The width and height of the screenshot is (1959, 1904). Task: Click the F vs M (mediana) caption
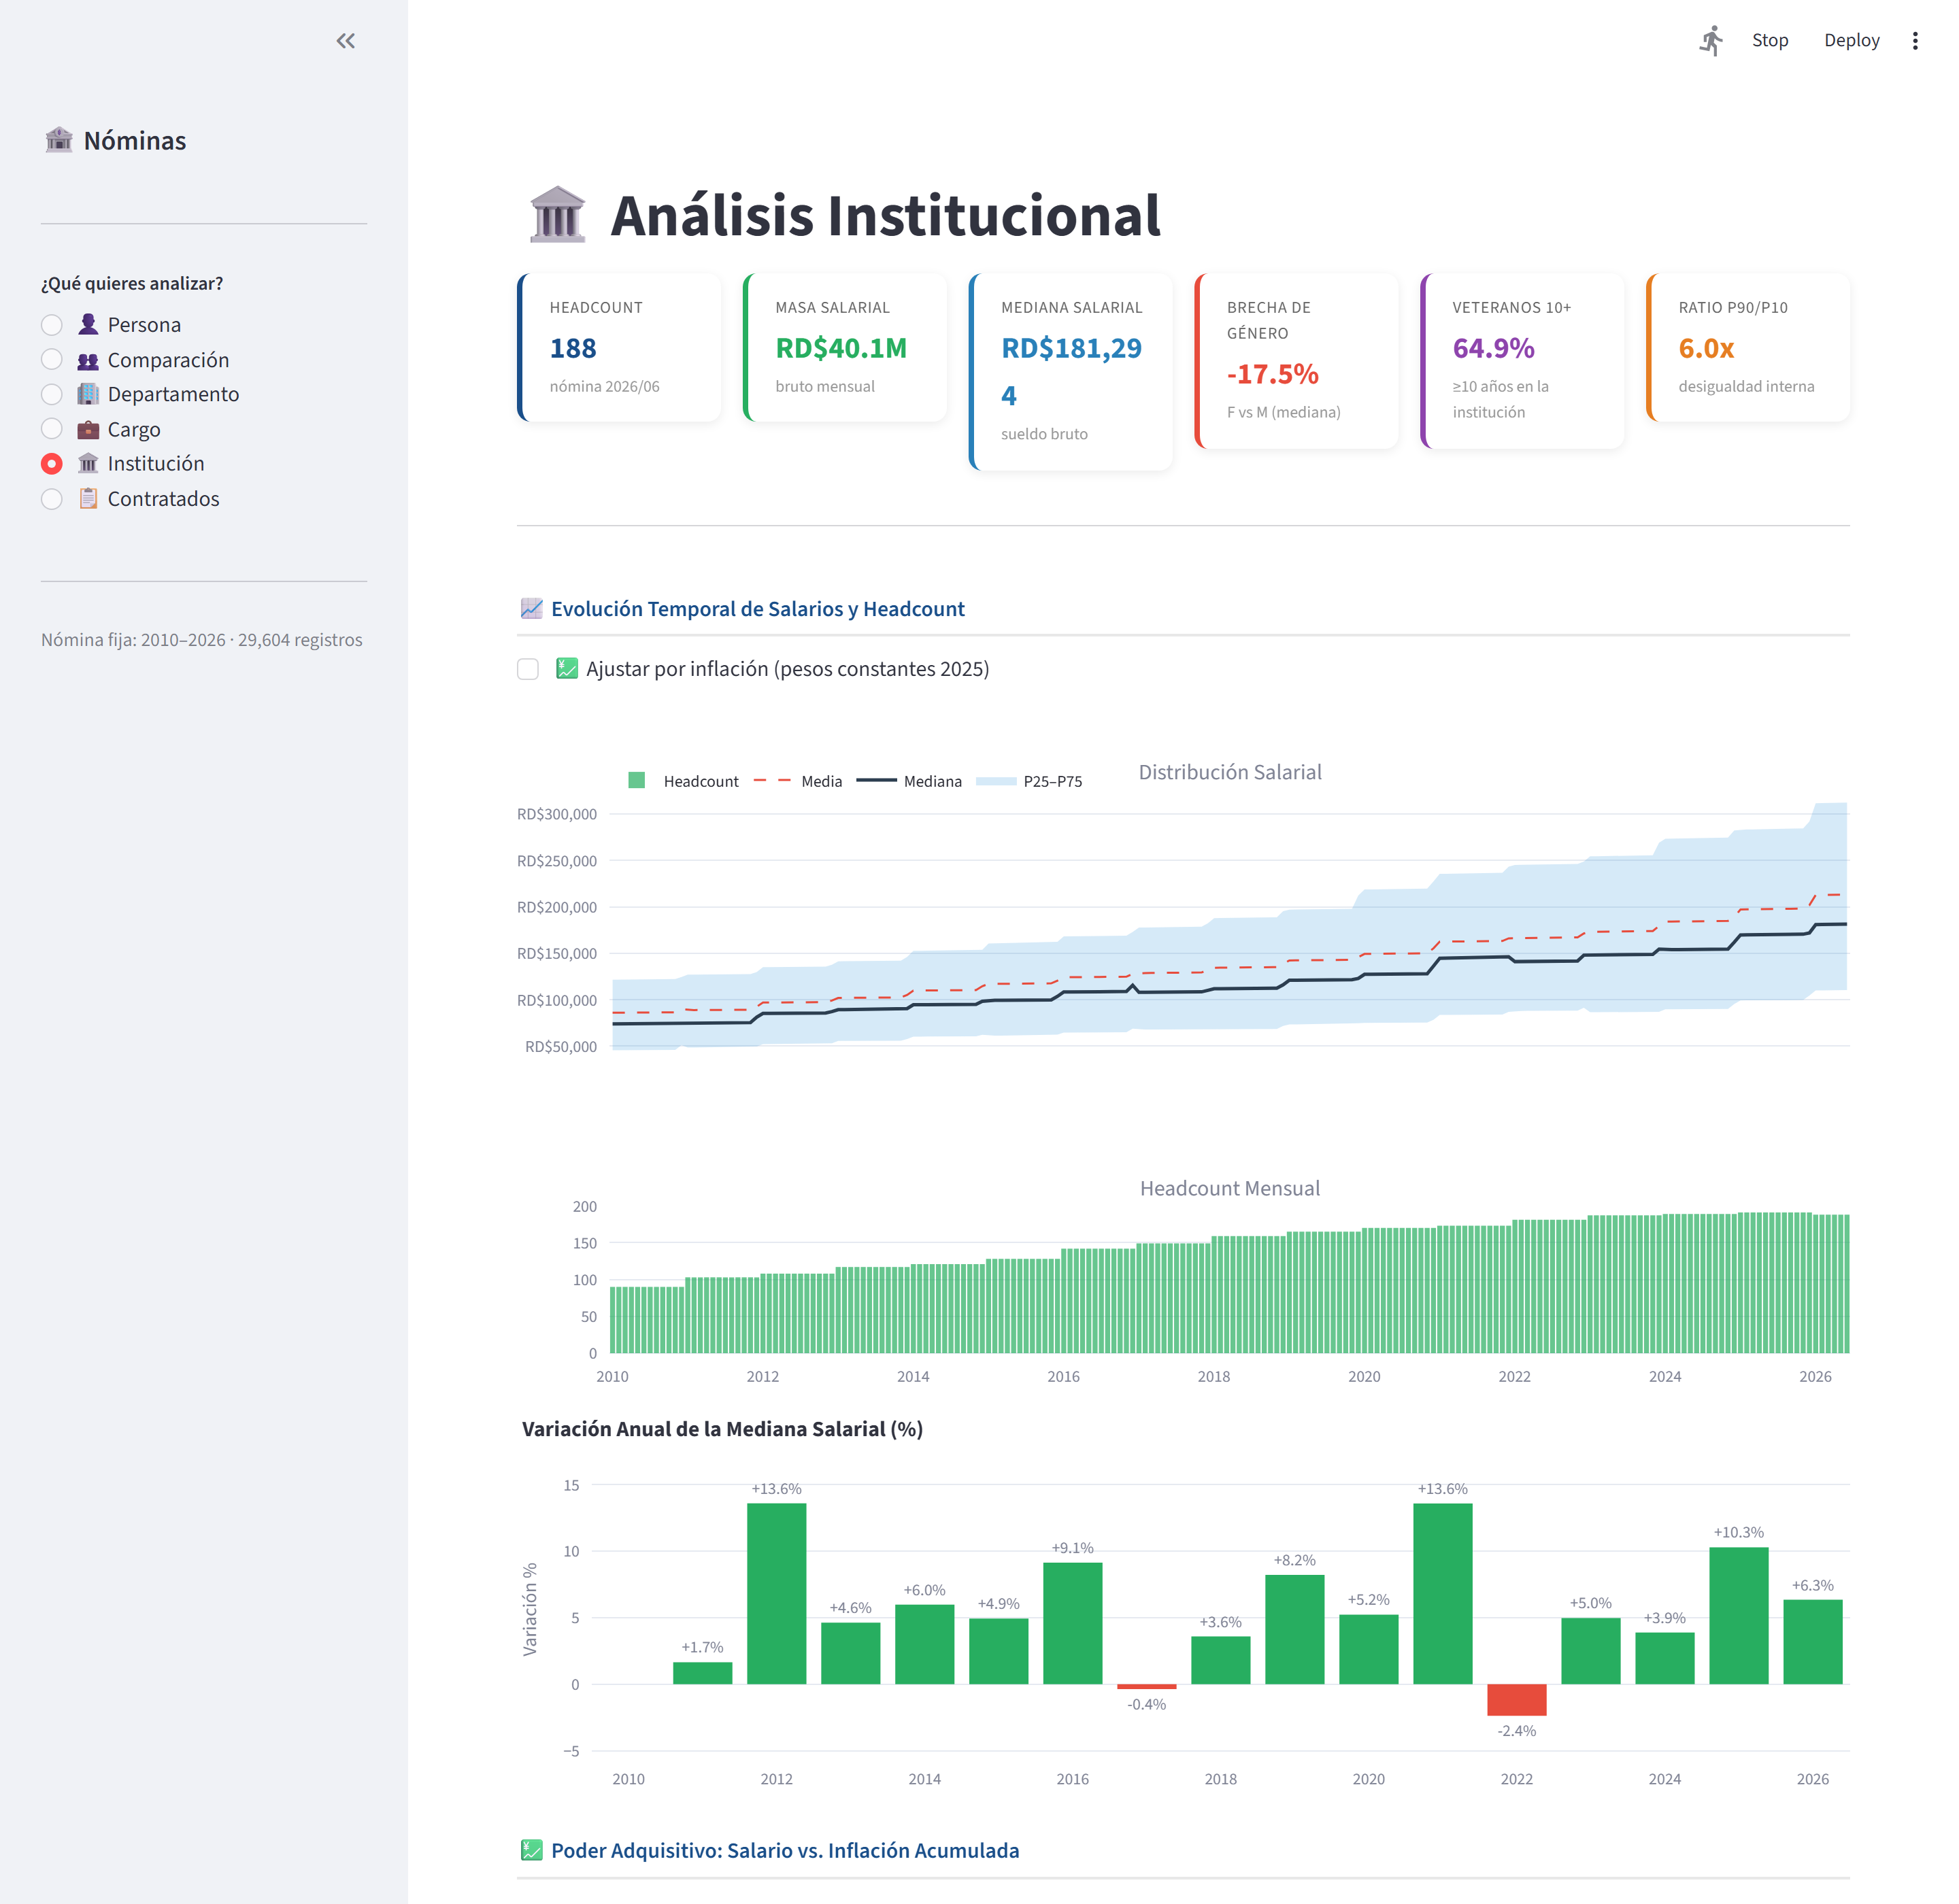1284,412
